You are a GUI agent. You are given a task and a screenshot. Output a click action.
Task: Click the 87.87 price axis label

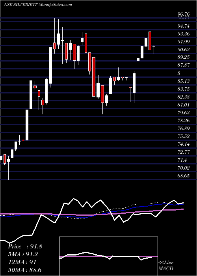[184, 65]
